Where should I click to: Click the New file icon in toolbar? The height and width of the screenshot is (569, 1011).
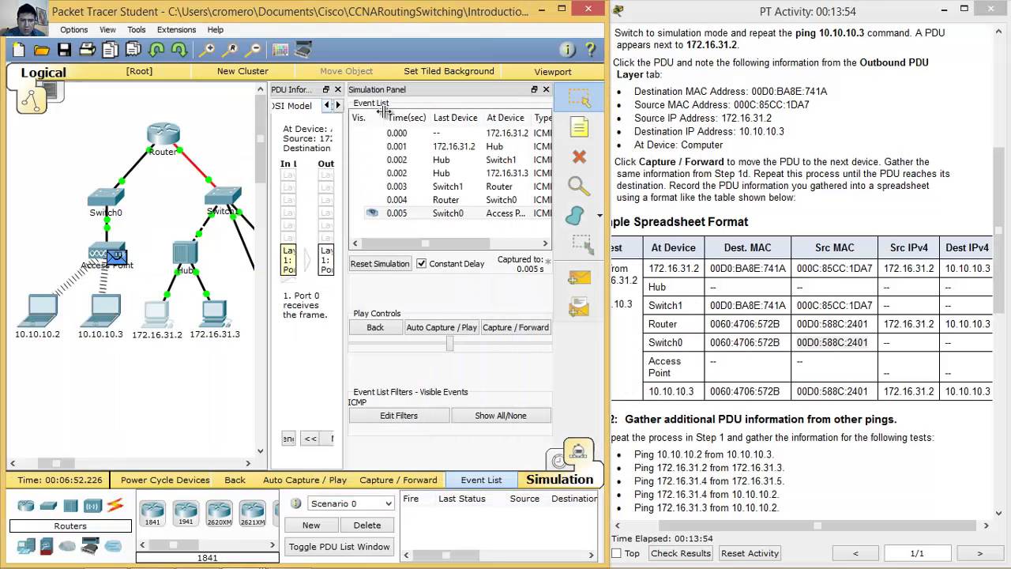point(19,50)
